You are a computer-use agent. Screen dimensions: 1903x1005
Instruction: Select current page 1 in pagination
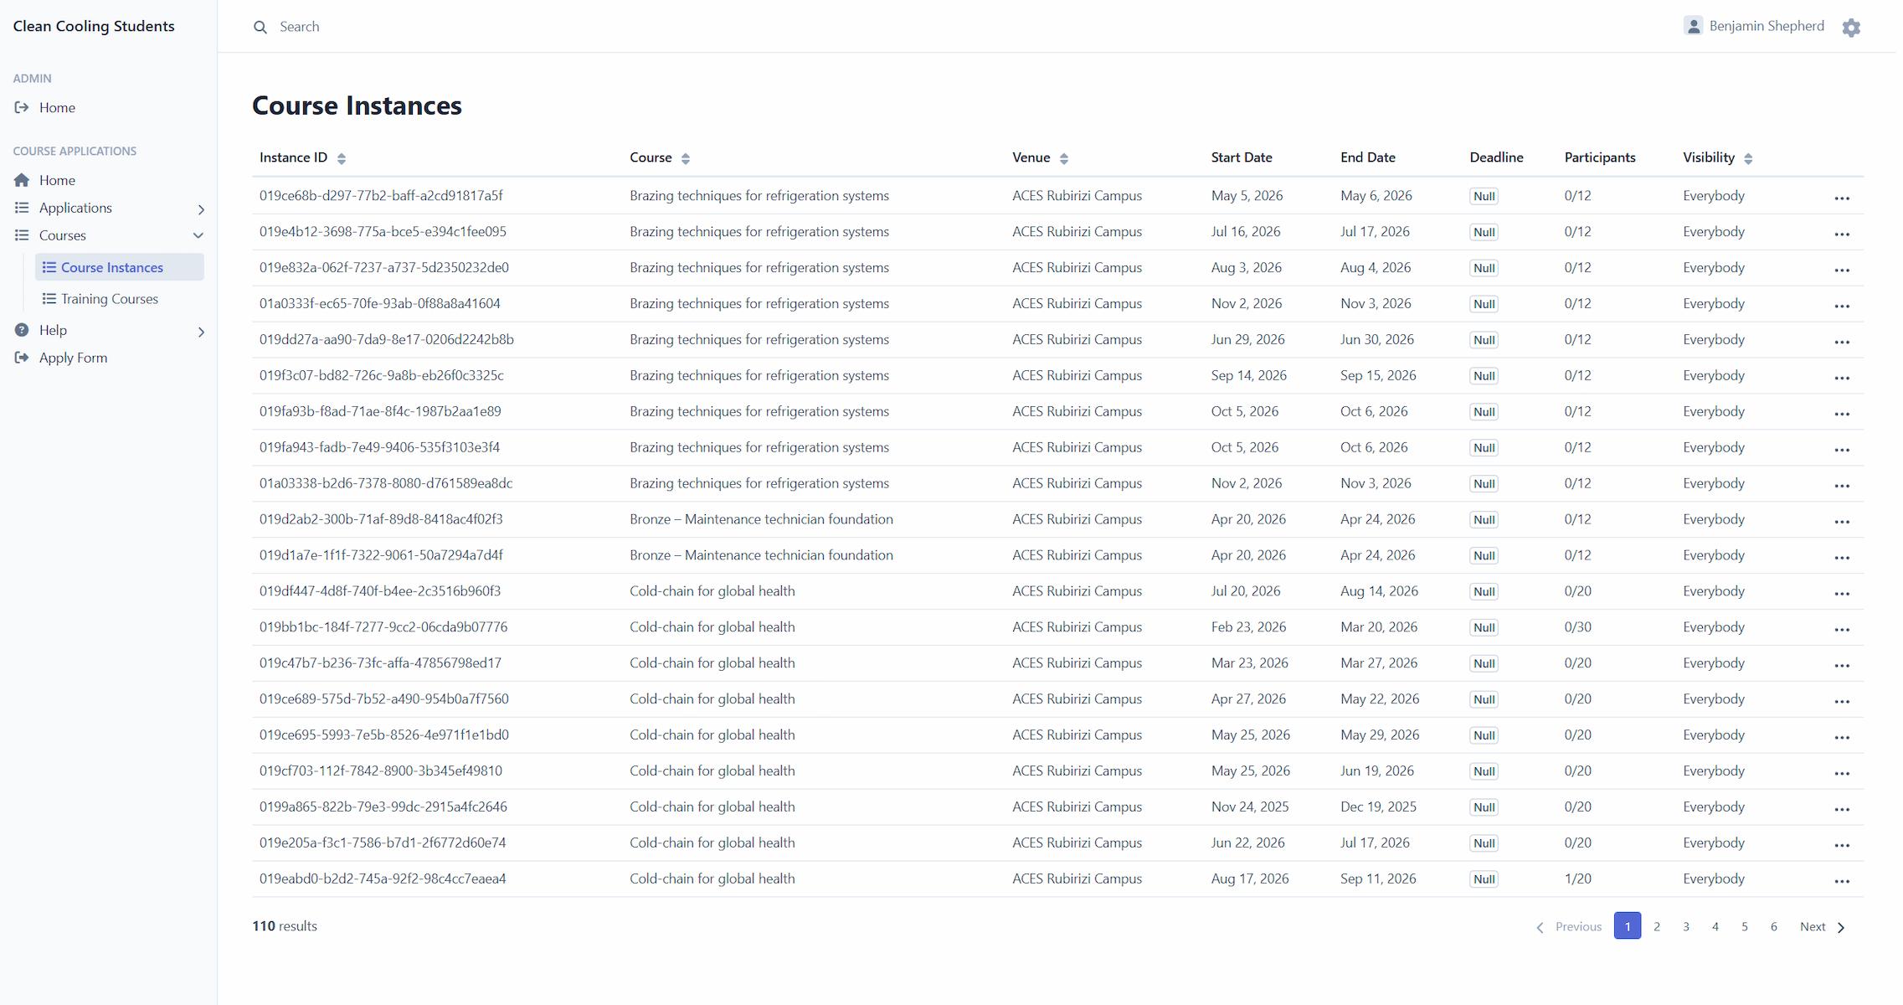coord(1627,926)
